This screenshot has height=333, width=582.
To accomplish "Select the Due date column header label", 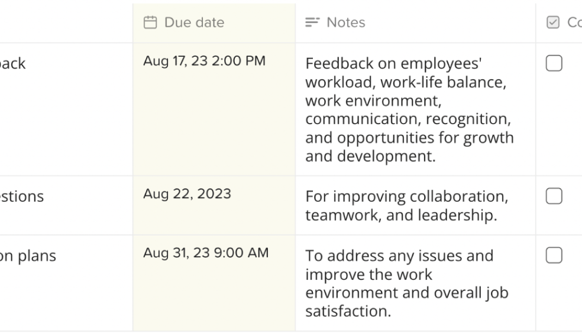I will tap(194, 22).
